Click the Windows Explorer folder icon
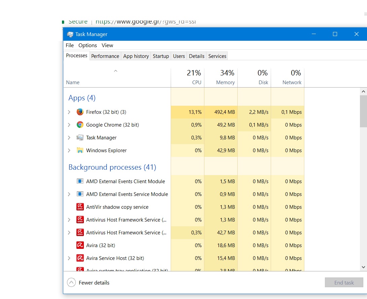The width and height of the screenshot is (367, 299). (80, 150)
